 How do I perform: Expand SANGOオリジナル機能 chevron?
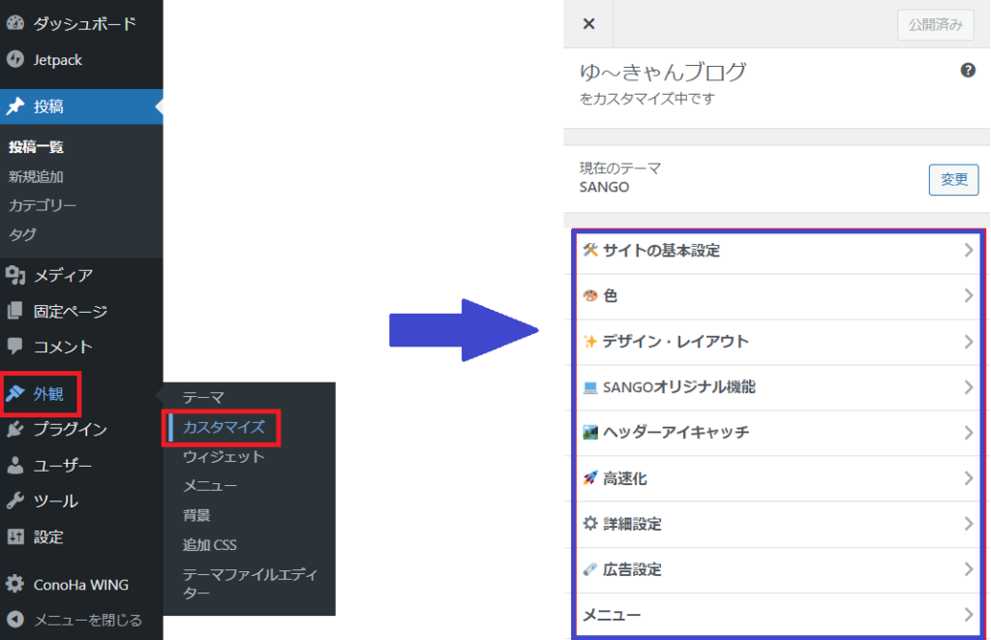[x=968, y=387]
